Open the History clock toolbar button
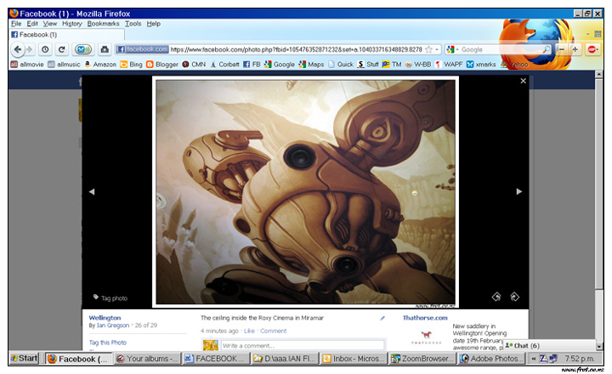Viewport: 612px width, 374px height. tap(45, 49)
